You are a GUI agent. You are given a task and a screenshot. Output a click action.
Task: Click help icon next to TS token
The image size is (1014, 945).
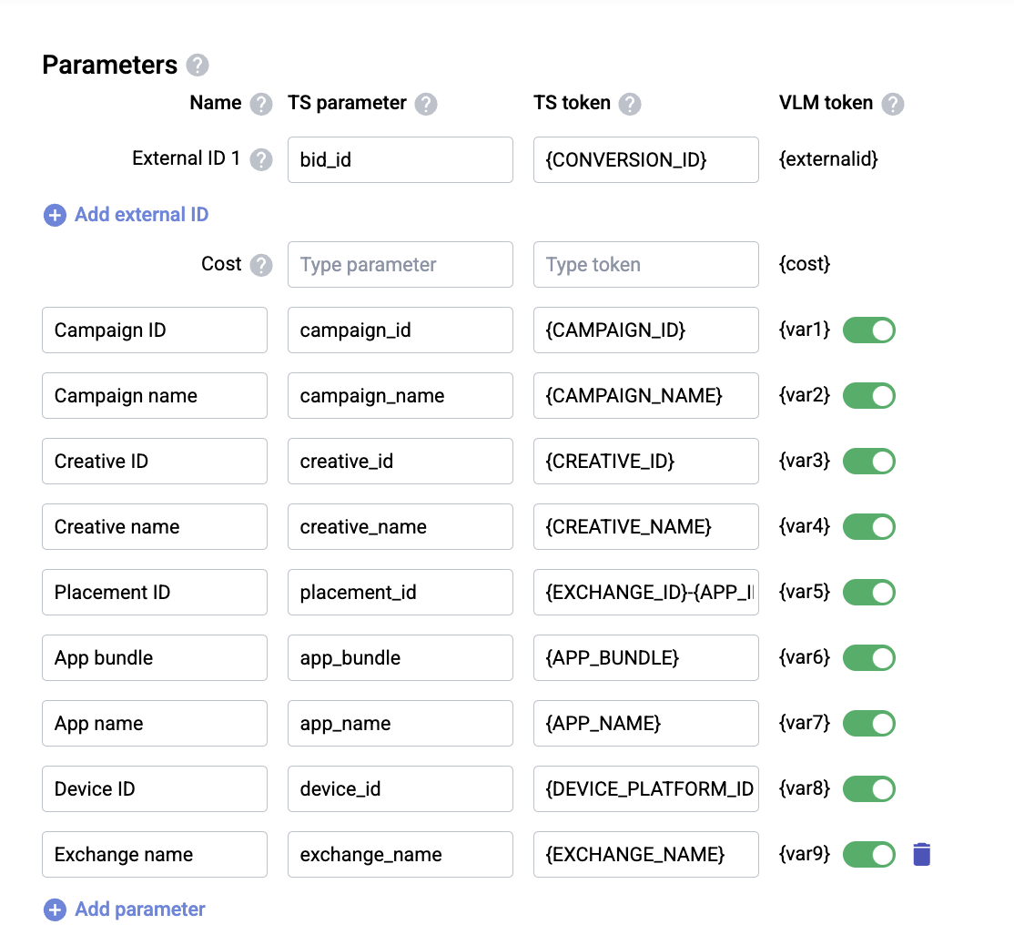[630, 104]
